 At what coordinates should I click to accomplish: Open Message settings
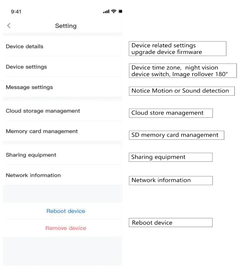(29, 87)
